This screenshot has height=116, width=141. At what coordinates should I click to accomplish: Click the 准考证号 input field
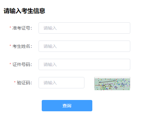click(x=84, y=28)
